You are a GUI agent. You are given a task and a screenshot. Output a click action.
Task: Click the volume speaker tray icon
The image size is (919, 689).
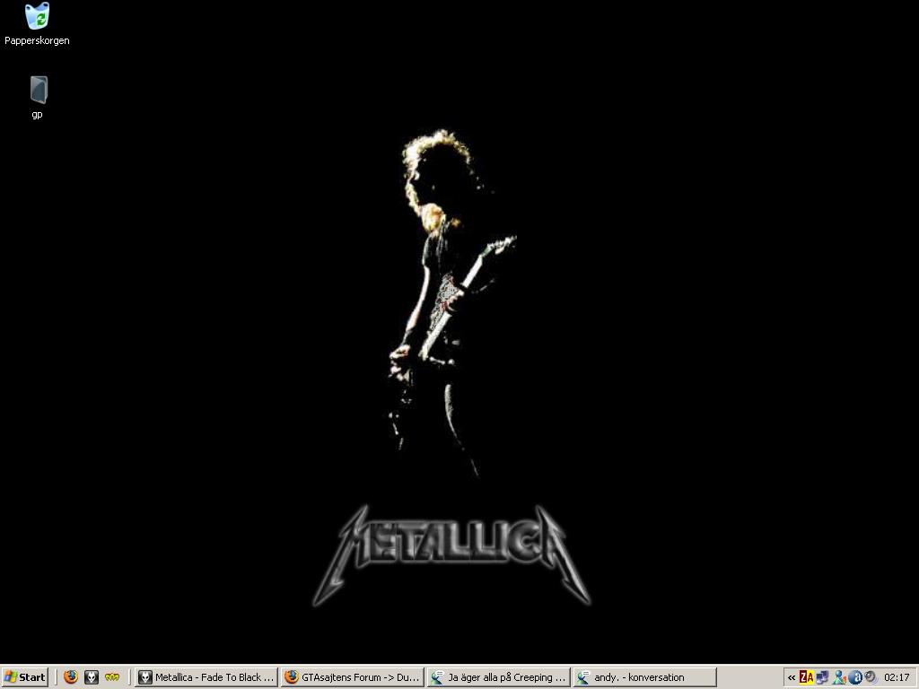click(871, 678)
